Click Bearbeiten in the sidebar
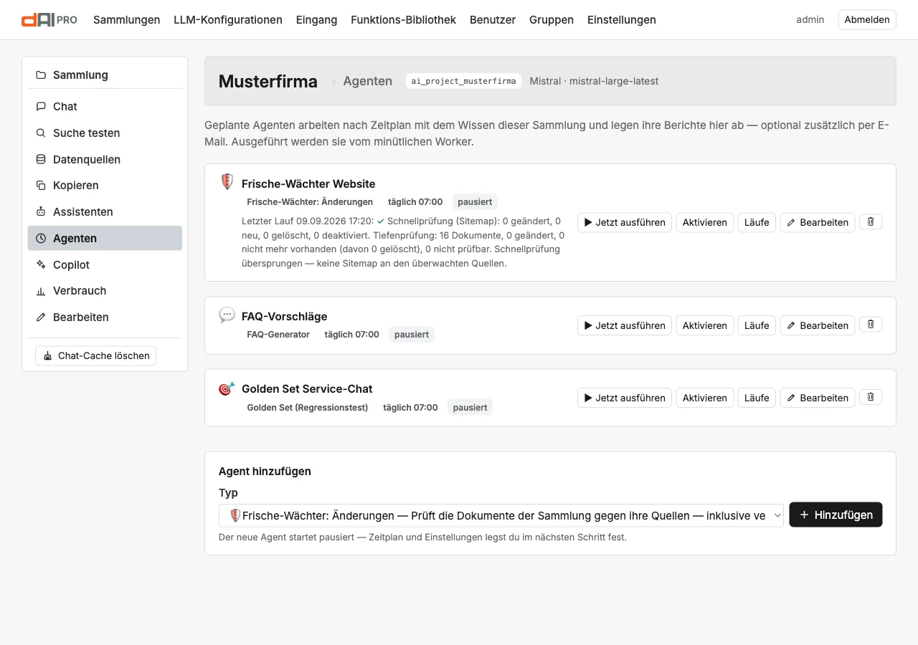The height and width of the screenshot is (645, 918). click(x=105, y=317)
